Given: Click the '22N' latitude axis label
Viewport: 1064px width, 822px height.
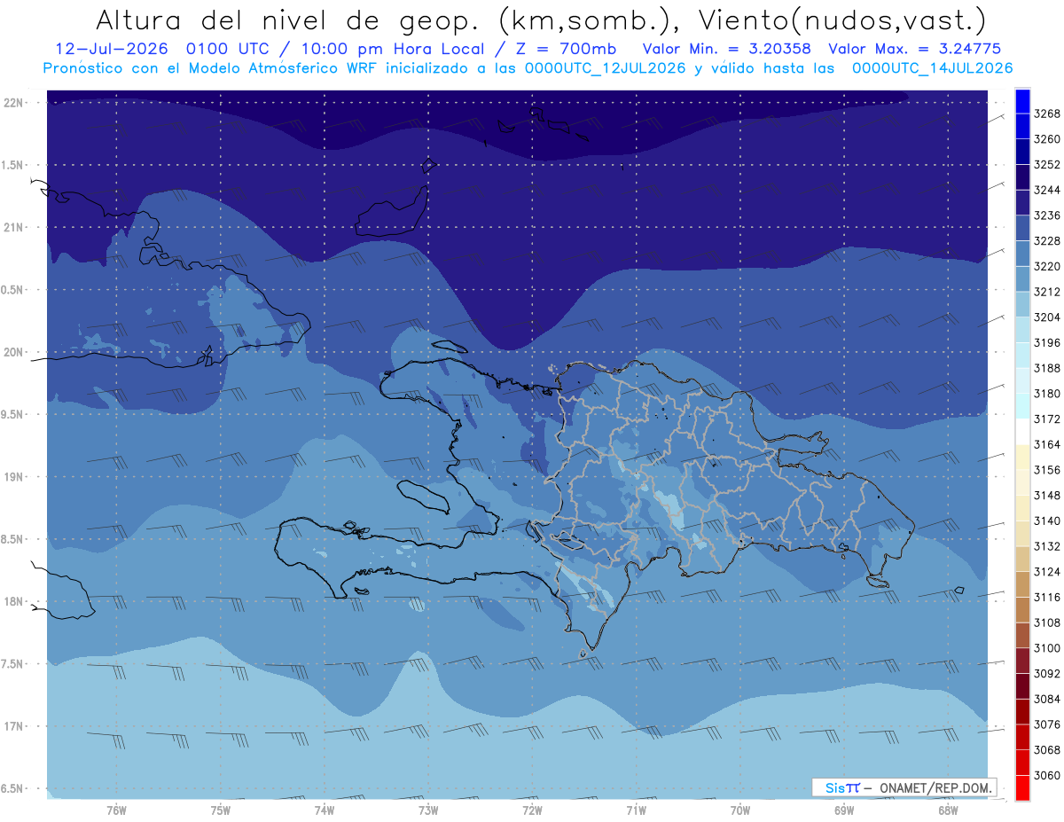Looking at the screenshot, I should pyautogui.click(x=13, y=102).
